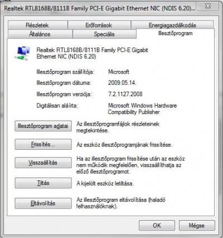Confirm with the OK button
This screenshot has height=238, width=223.
coord(157,225)
